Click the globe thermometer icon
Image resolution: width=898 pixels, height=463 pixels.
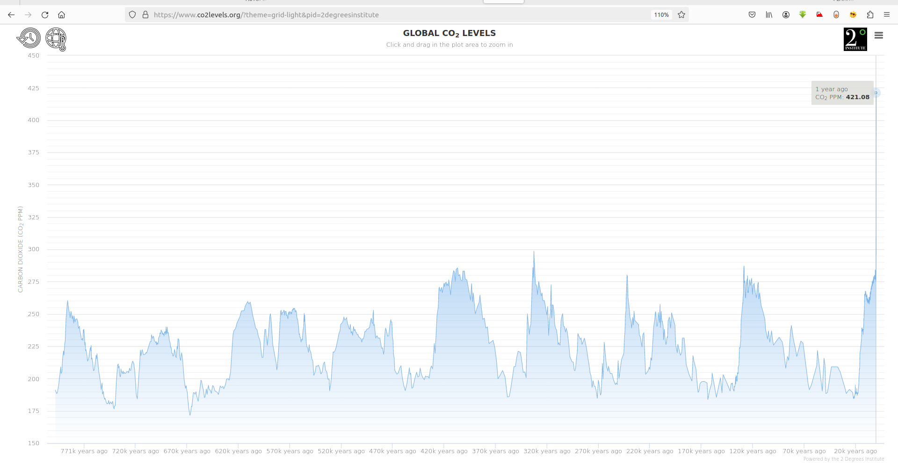click(56, 39)
